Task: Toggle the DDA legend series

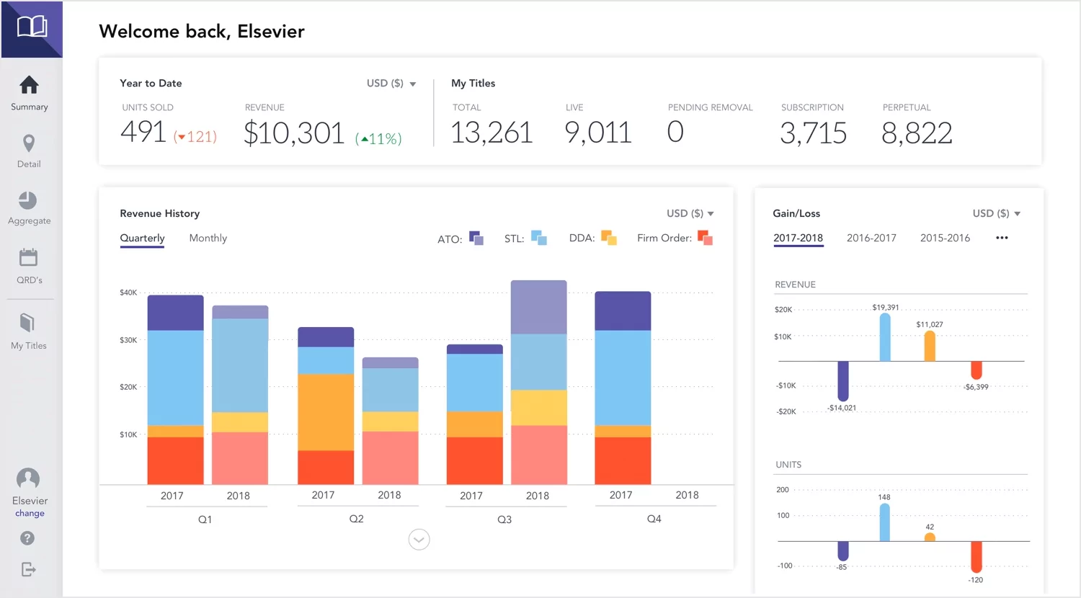Action: [x=609, y=238]
